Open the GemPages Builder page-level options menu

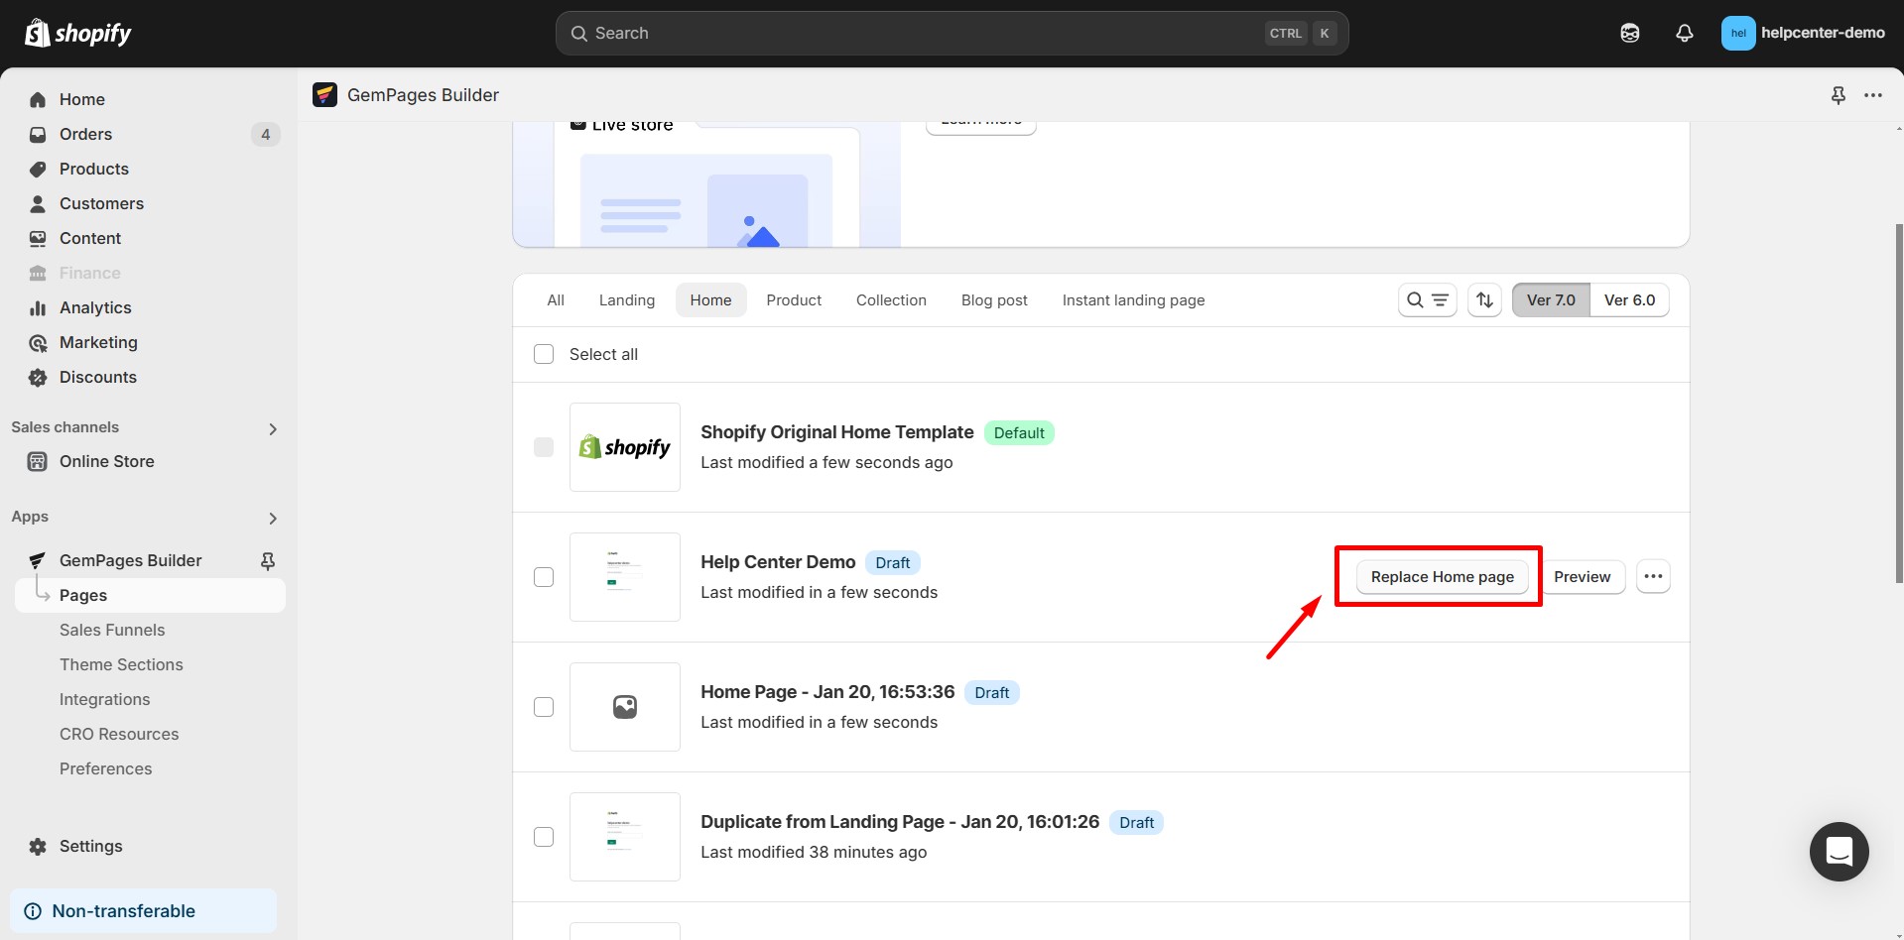(1873, 94)
